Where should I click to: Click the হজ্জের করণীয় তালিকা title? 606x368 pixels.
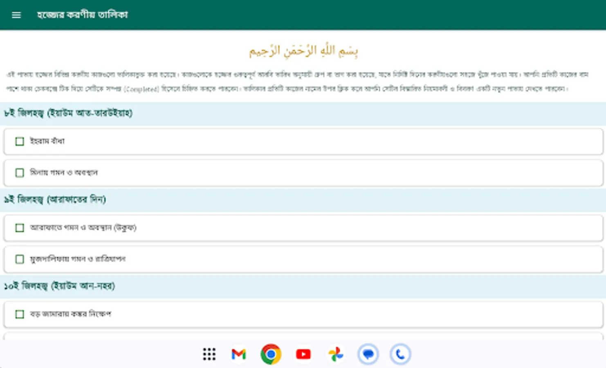pos(81,15)
